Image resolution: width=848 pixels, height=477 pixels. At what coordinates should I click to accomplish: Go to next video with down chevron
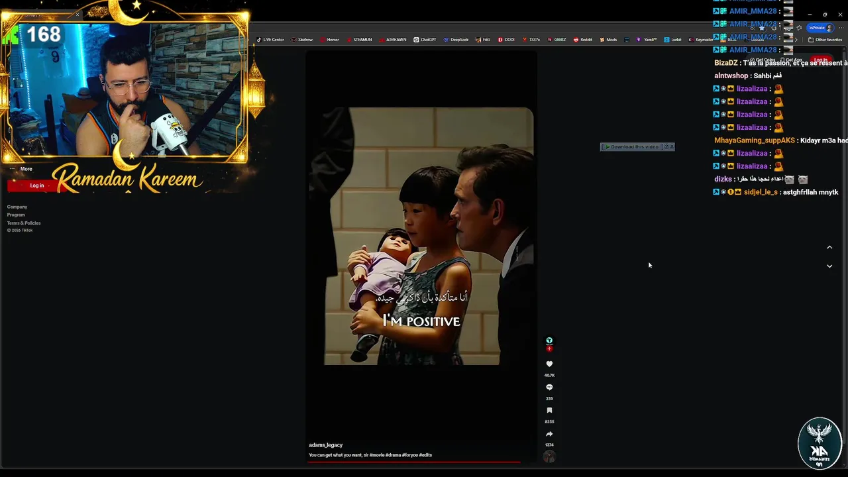(829, 266)
